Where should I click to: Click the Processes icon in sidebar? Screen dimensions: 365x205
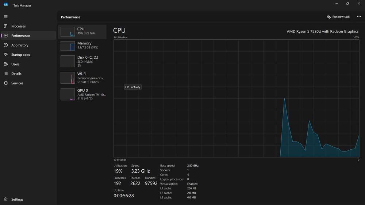5,26
